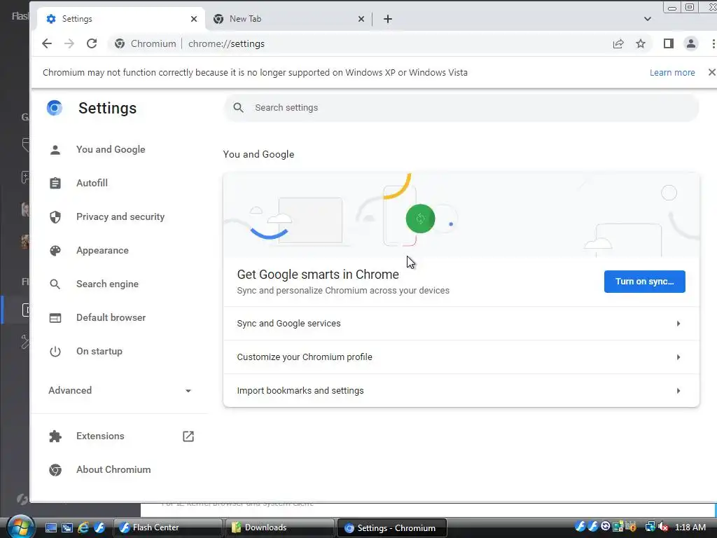Click the Appearance palette icon
The width and height of the screenshot is (717, 538).
pyautogui.click(x=55, y=250)
